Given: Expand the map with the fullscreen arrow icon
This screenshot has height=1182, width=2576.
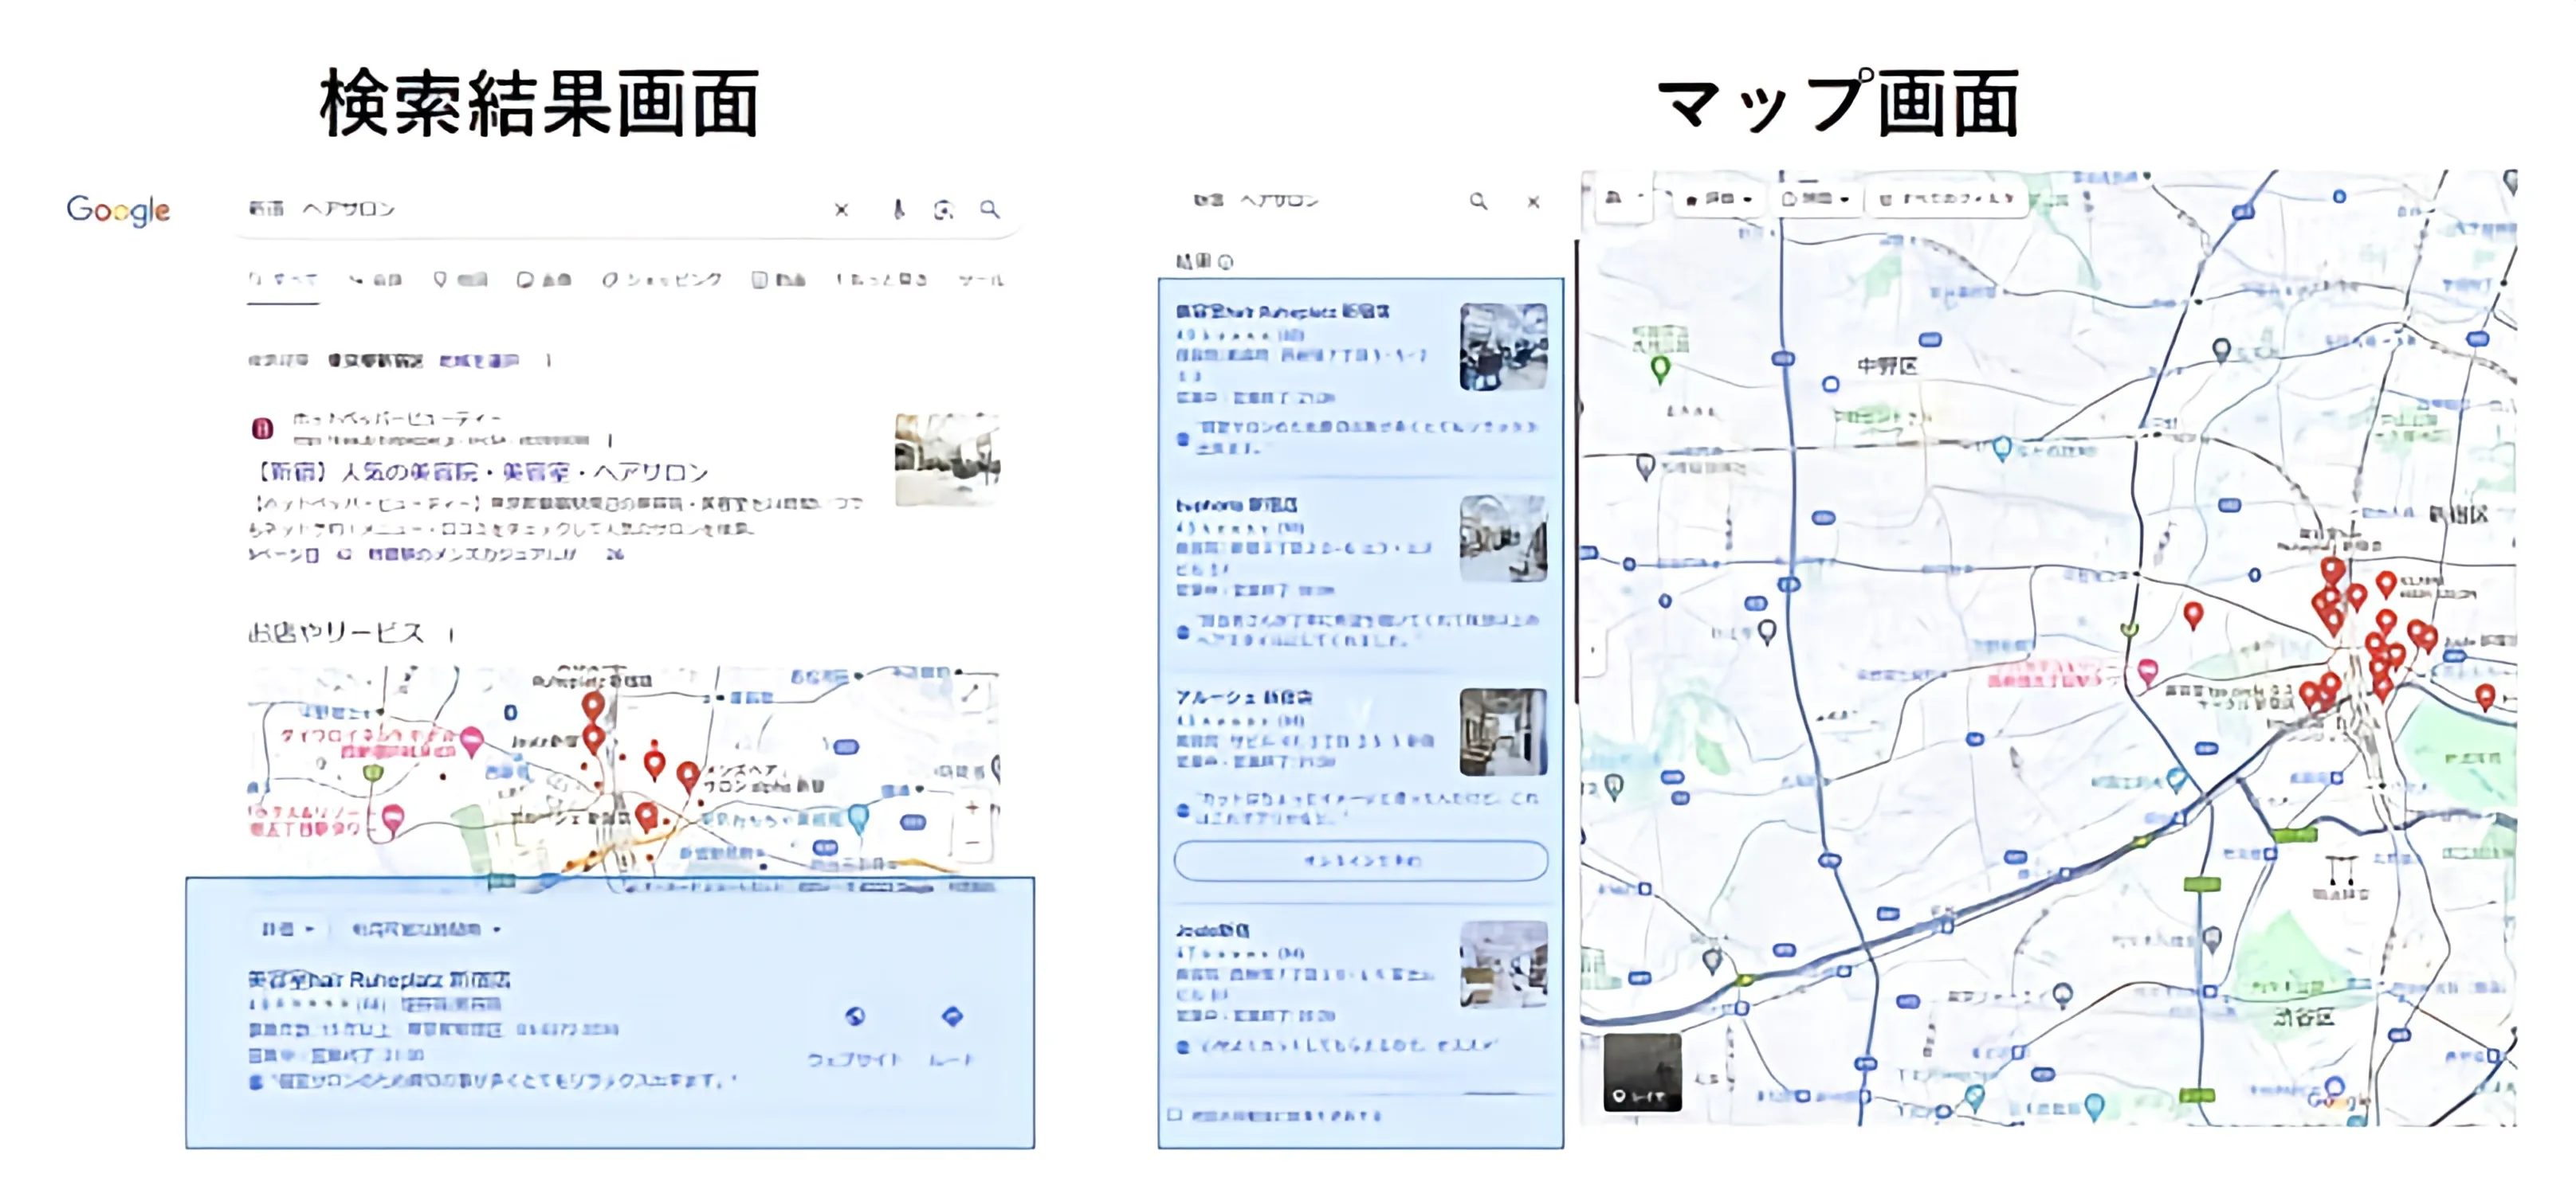Looking at the screenshot, I should [971, 694].
